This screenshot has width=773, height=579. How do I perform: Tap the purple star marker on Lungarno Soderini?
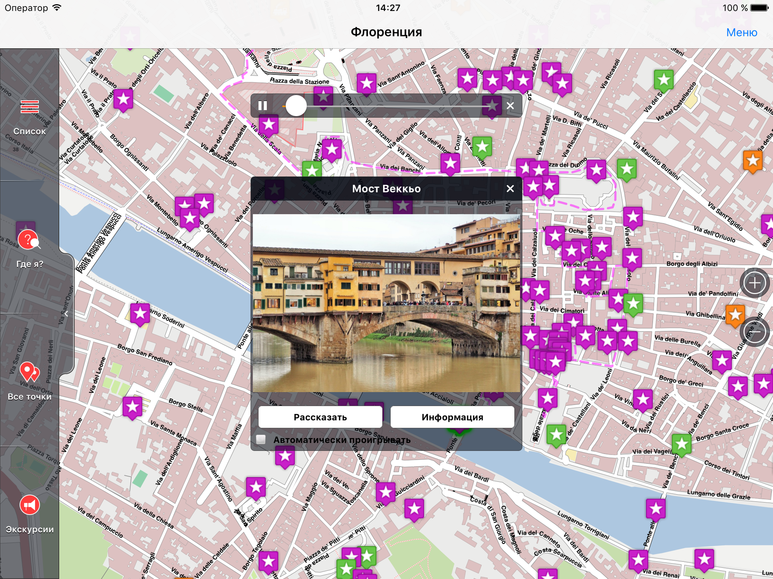[x=140, y=314]
